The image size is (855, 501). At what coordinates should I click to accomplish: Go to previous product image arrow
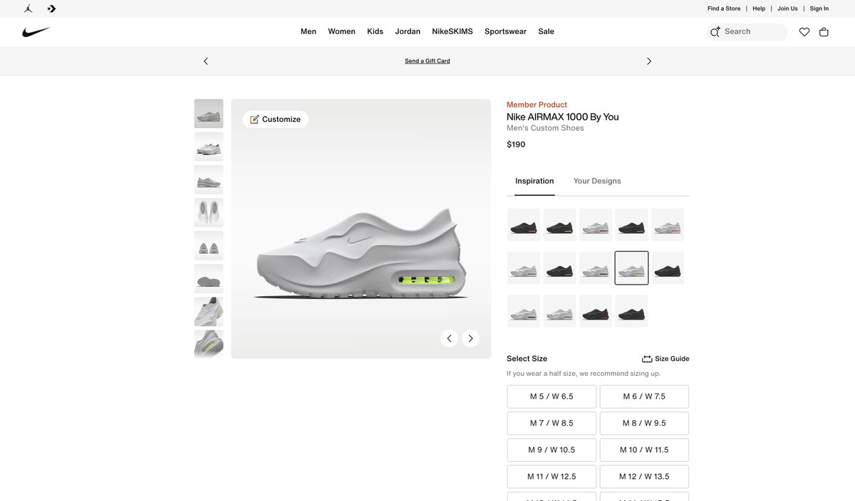(449, 338)
